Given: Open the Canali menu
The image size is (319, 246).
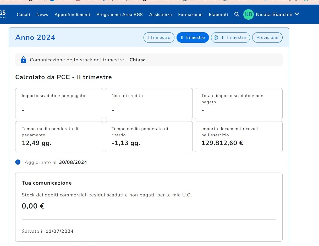Looking at the screenshot, I should 23,15.
